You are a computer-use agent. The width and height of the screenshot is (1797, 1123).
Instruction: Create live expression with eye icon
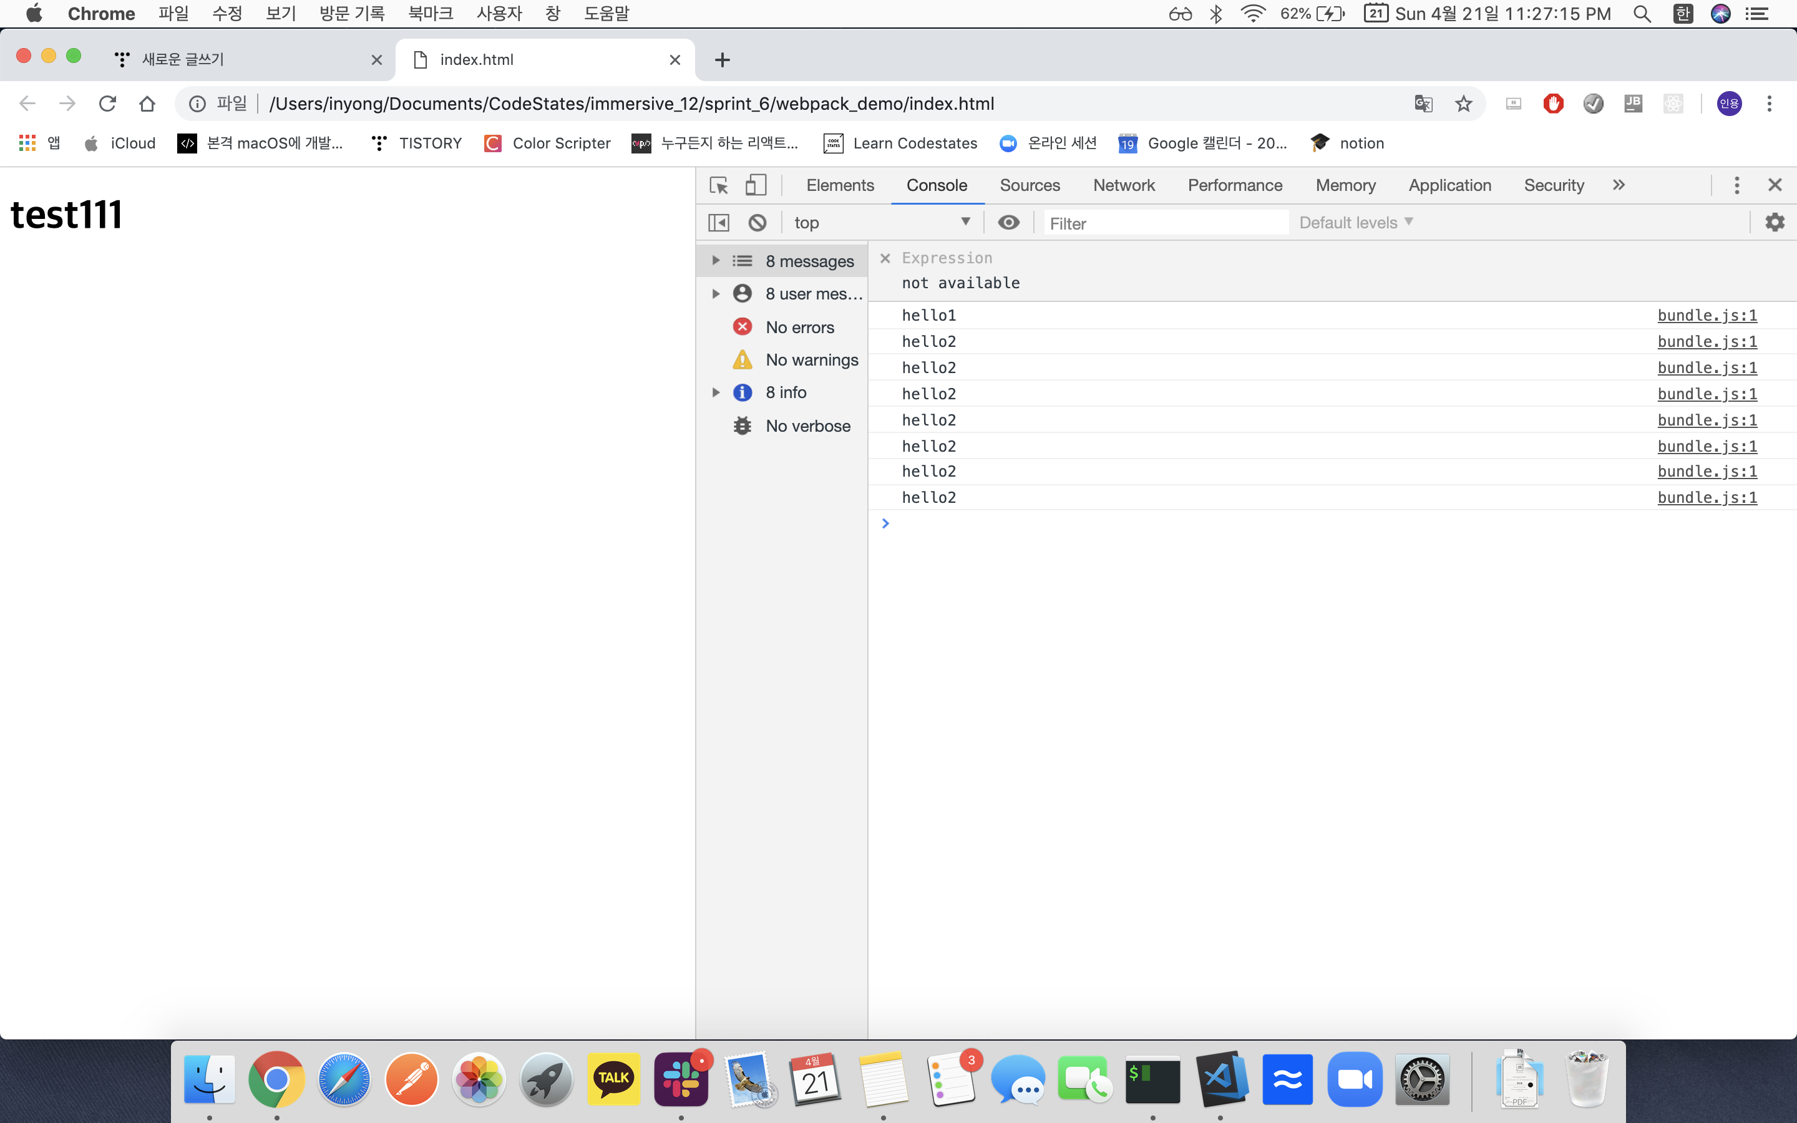1008,223
